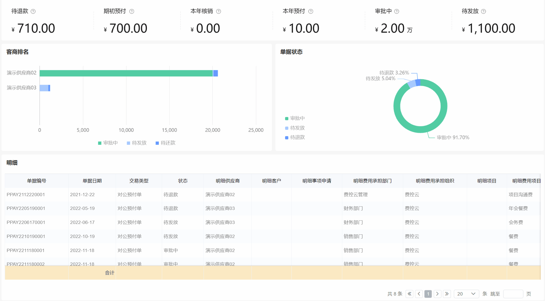545x301 pixels.
Task: Sort by 单据日期 column header
Action: point(92,181)
